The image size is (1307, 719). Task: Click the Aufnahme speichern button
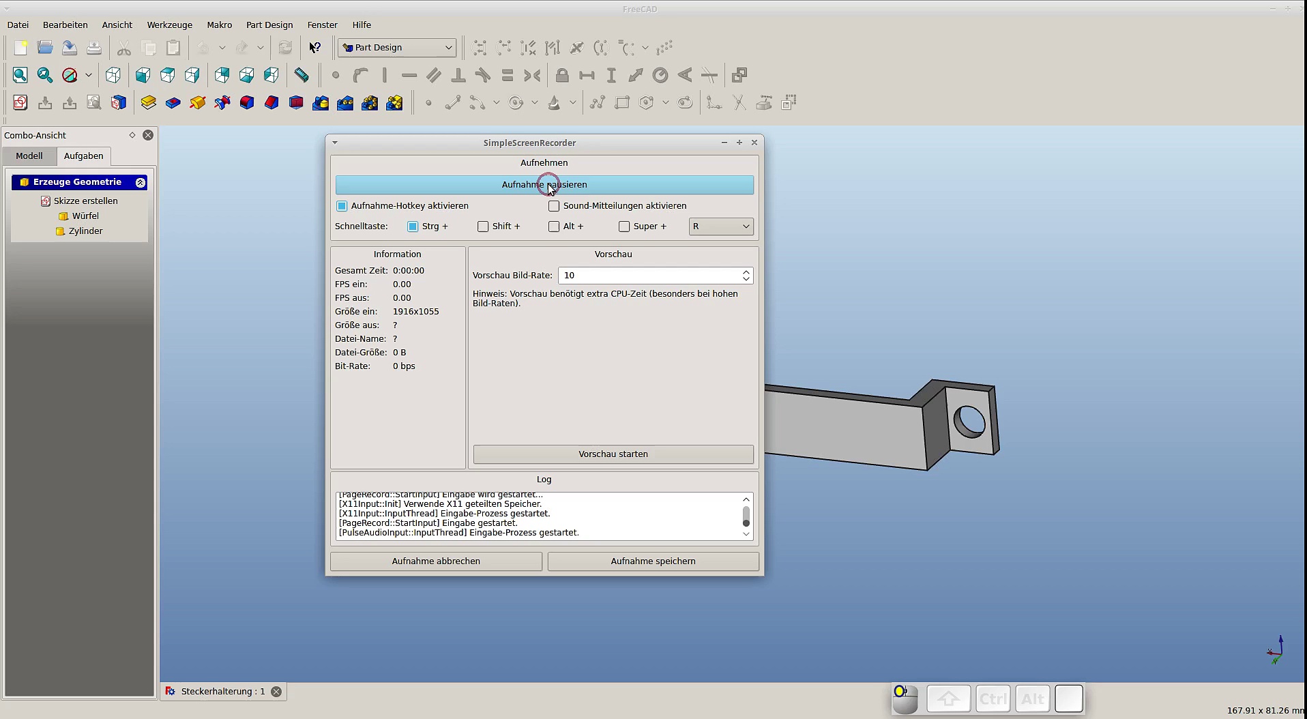click(653, 561)
